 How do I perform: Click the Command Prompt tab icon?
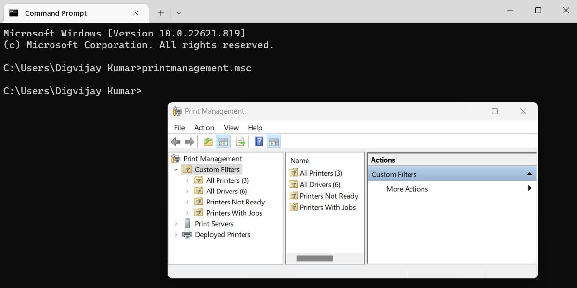(x=13, y=13)
